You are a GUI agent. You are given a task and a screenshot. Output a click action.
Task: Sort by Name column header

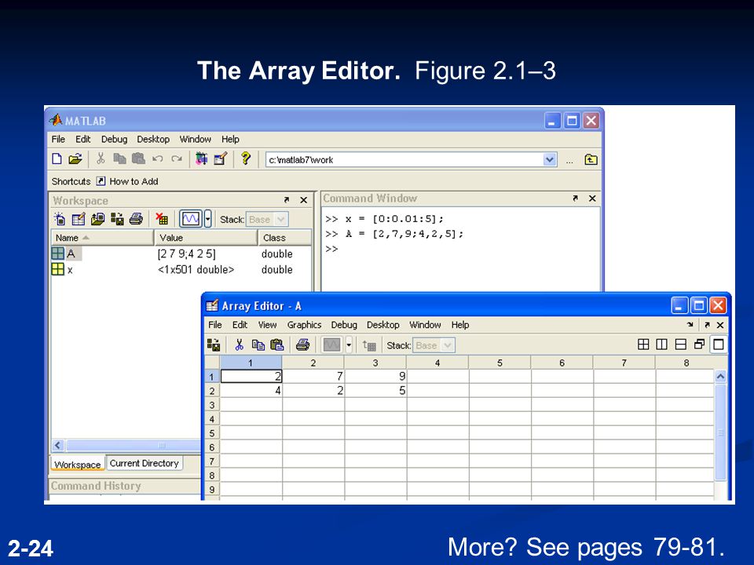[x=102, y=238]
